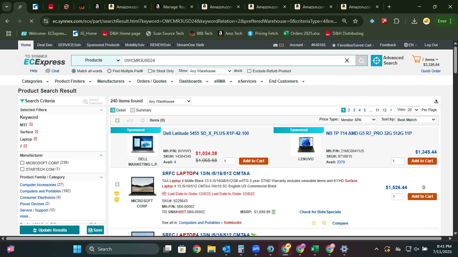Click the Surface Laptop product thumbnail

142,186
